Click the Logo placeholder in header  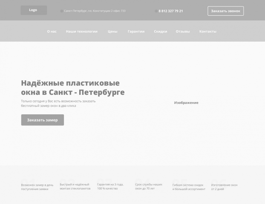[x=34, y=10]
